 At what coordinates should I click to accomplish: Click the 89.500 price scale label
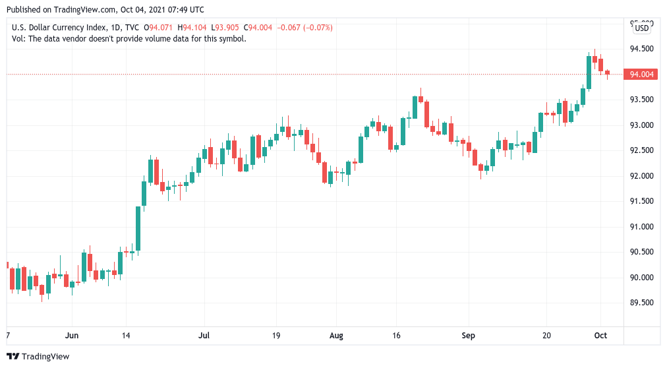pos(641,303)
